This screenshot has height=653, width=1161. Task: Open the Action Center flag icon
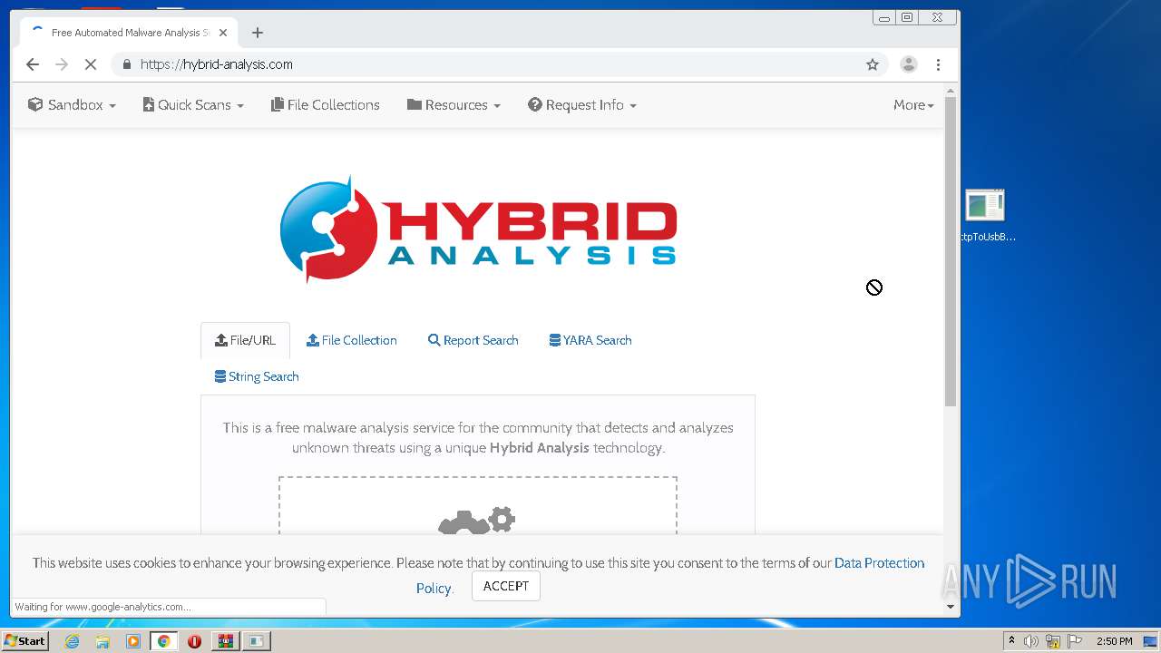(1075, 641)
